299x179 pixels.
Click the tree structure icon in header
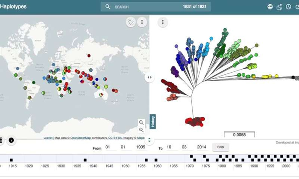(280, 7)
